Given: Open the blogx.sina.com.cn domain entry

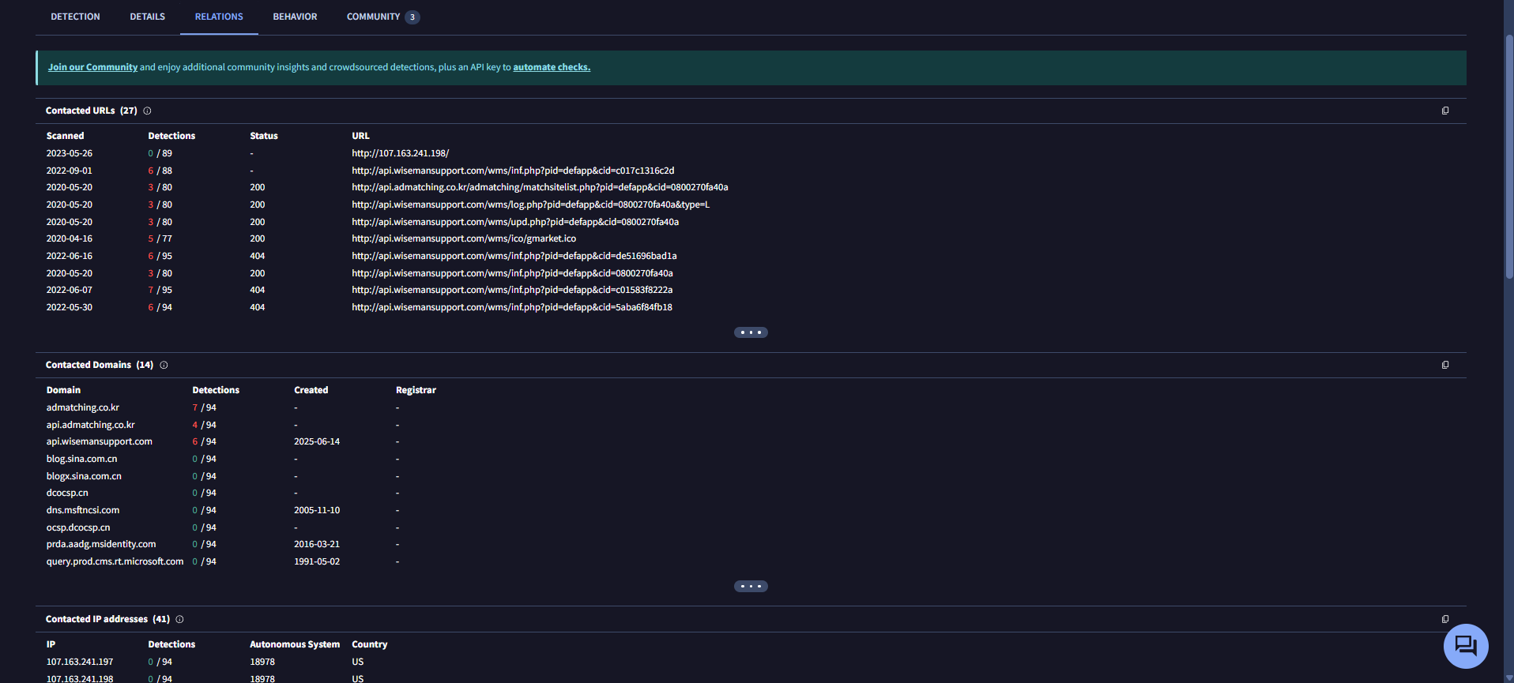Looking at the screenshot, I should tap(84, 476).
